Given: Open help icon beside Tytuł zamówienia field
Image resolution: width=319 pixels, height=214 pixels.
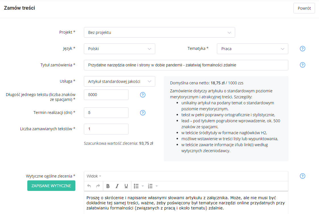Looking at the screenshot, I should 303,65.
